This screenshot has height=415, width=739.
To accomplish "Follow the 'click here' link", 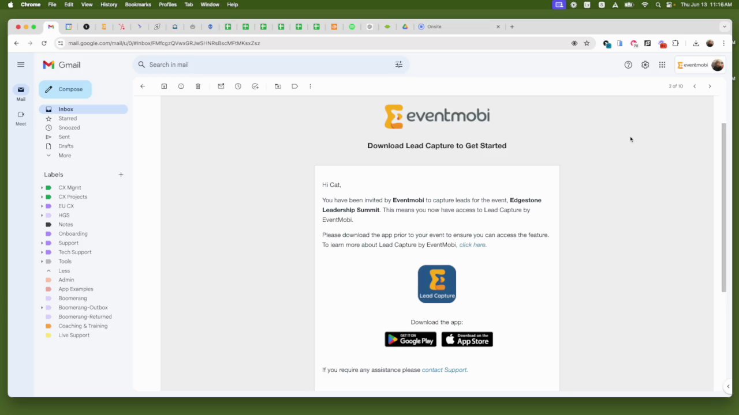I will 473,245.
